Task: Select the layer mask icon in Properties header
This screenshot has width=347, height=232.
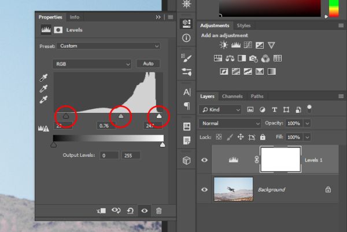Action: pyautogui.click(x=58, y=30)
